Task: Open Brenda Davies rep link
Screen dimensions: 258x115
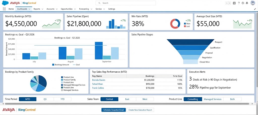Action: pyautogui.click(x=99, y=80)
